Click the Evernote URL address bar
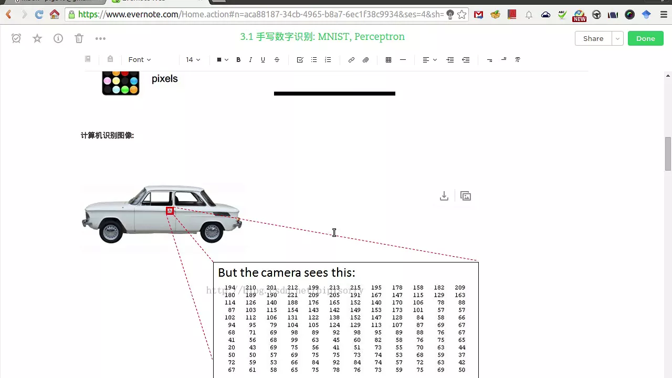Image resolution: width=672 pixels, height=378 pixels. (x=260, y=15)
